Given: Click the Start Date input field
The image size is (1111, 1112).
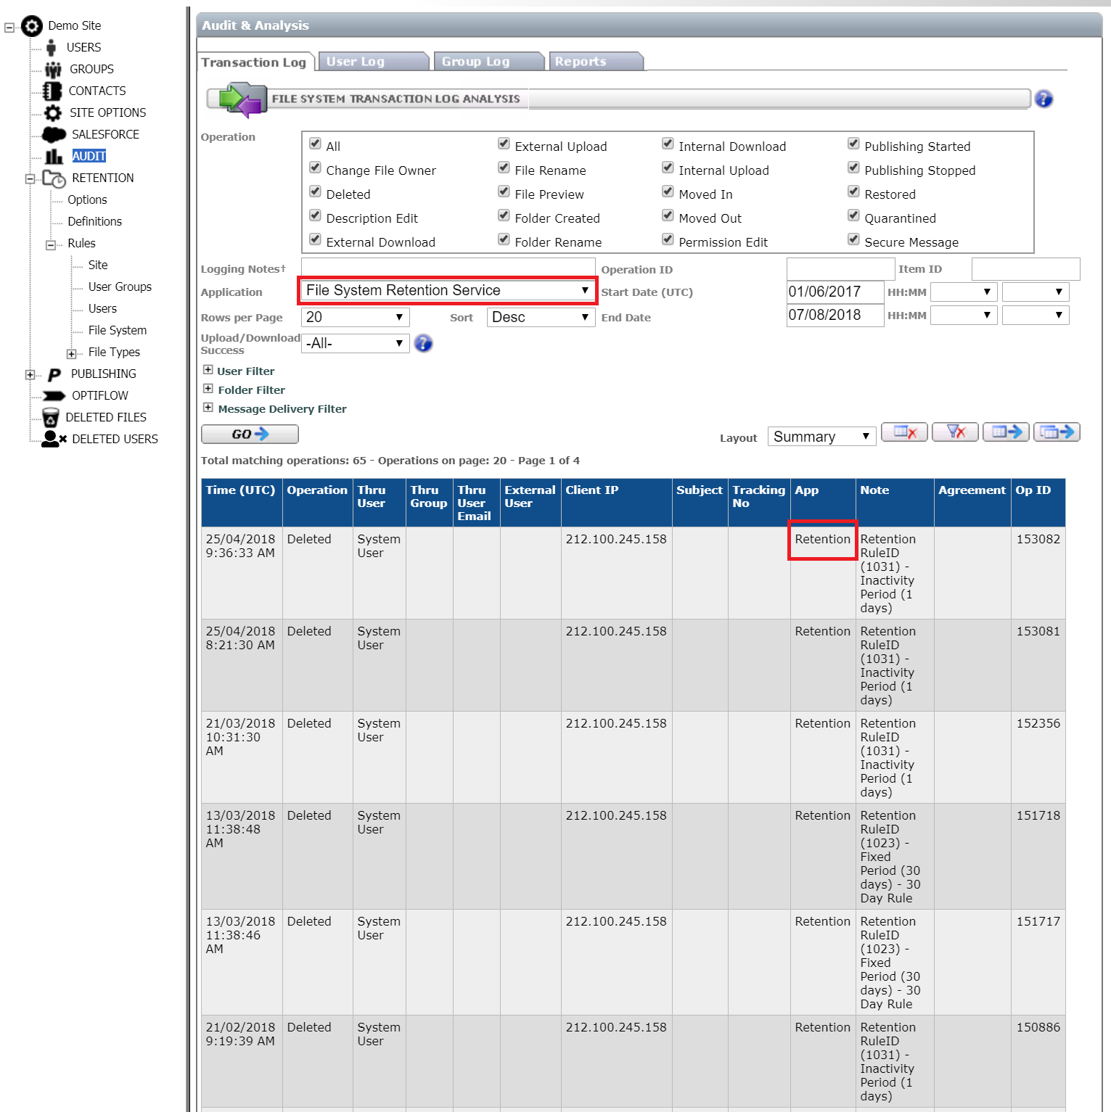Looking at the screenshot, I should pos(834,292).
